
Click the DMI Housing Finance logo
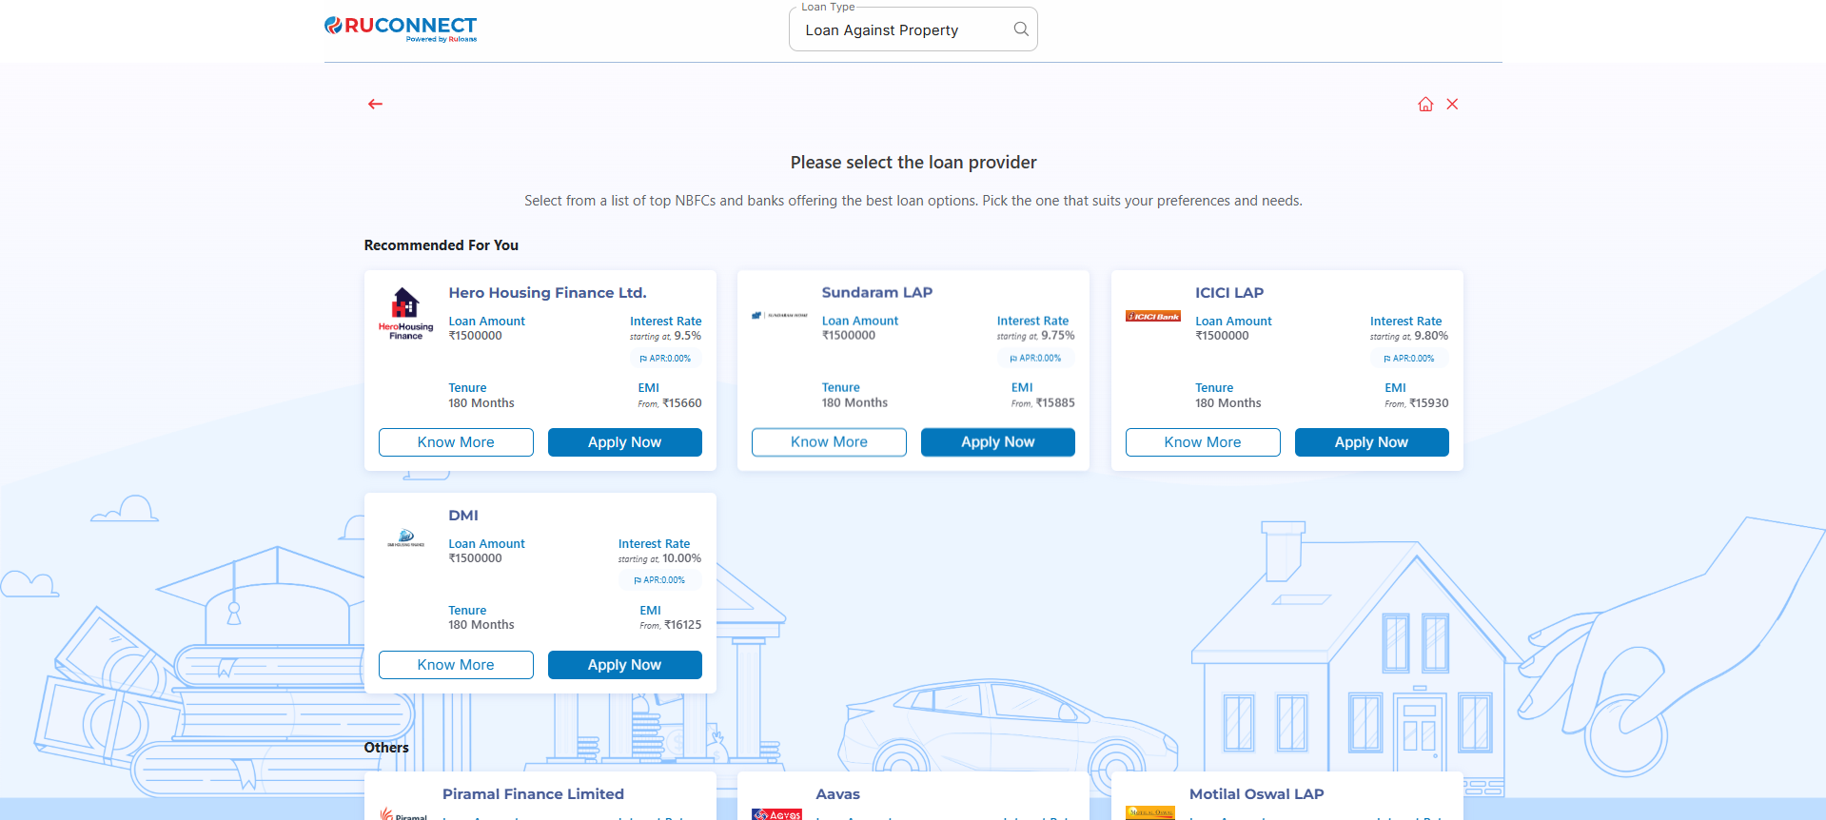coord(405,538)
